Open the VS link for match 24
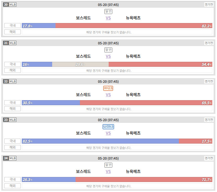 click(108, 172)
